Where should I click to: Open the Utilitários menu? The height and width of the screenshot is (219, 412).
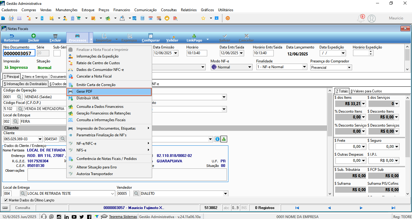(225, 10)
